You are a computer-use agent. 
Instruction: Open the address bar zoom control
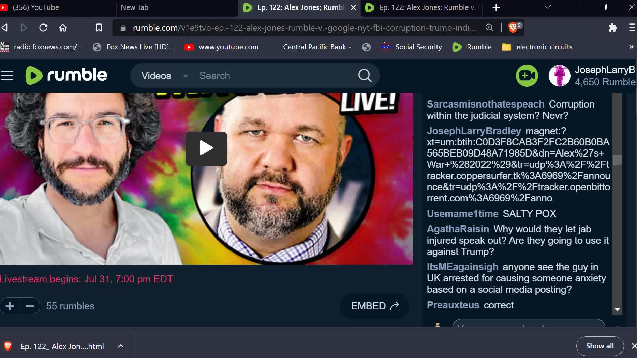(489, 28)
